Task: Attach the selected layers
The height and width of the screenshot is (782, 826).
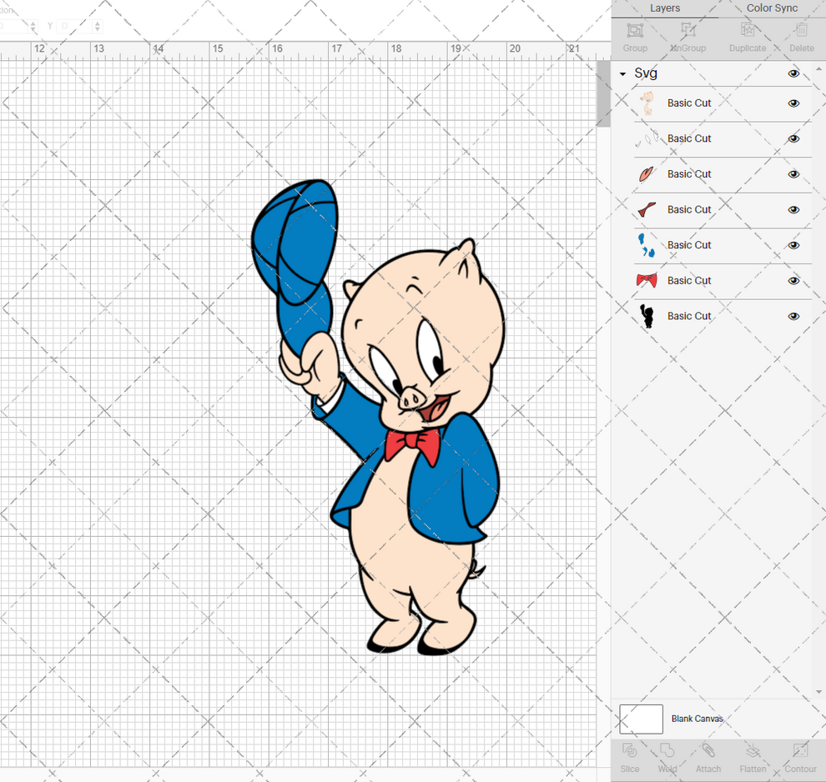Action: 708,757
